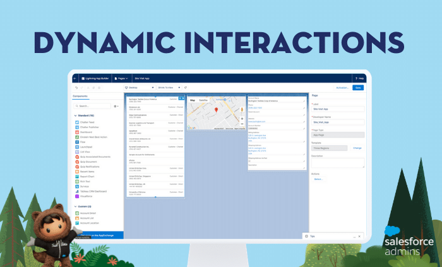Viewport: 442px width, 267px height.
Task: Click the map zoom in plus button
Action: pos(242,117)
